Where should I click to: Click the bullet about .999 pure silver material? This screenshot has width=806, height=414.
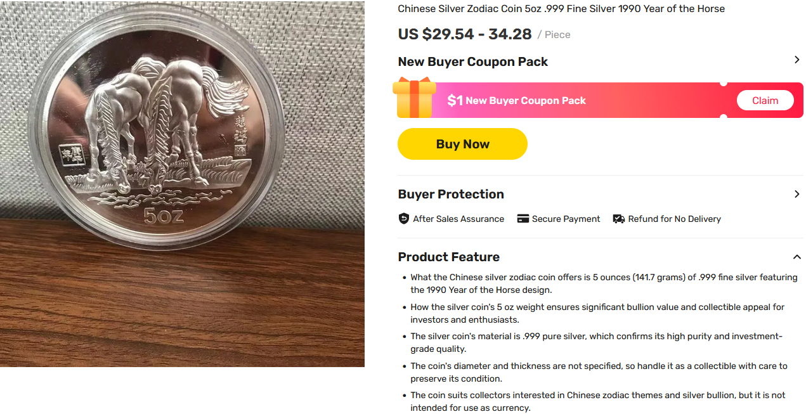pyautogui.click(x=596, y=342)
